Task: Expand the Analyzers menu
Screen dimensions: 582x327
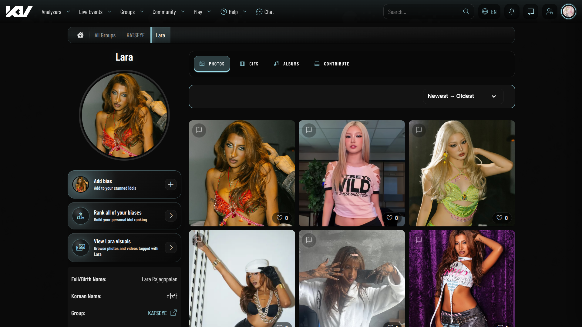Action: (x=56, y=12)
